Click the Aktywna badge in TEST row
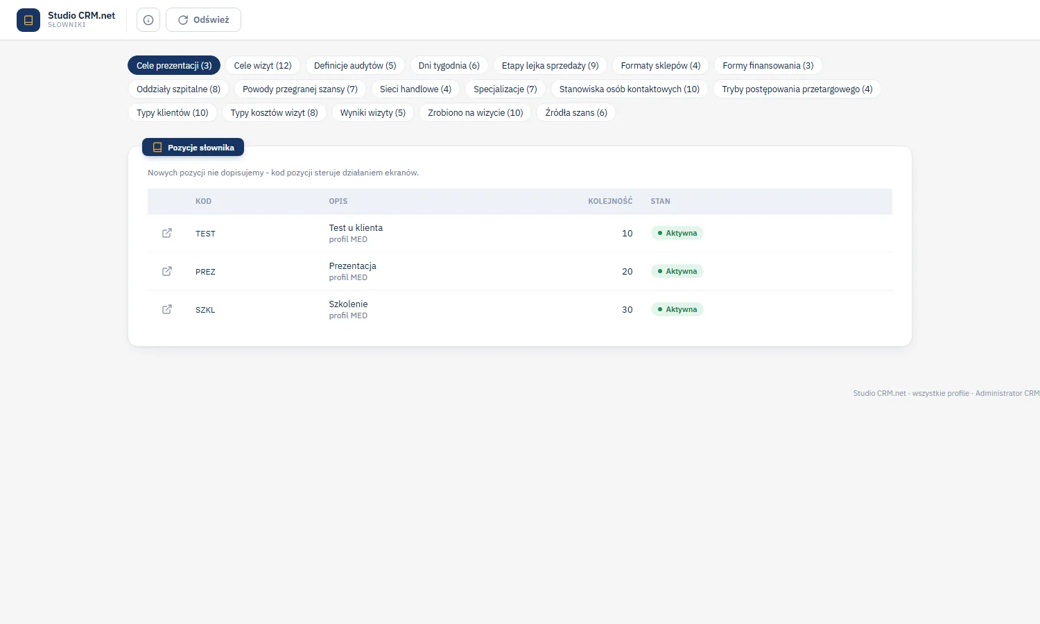Image resolution: width=1040 pixels, height=624 pixels. (677, 233)
